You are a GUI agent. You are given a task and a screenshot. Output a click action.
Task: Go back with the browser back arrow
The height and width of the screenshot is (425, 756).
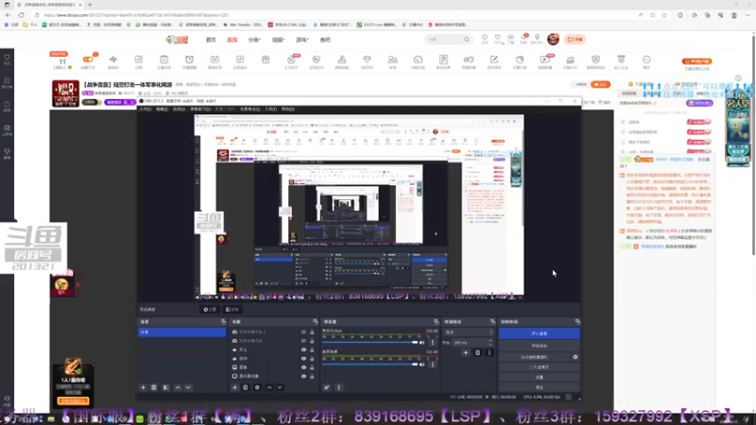tap(9, 15)
